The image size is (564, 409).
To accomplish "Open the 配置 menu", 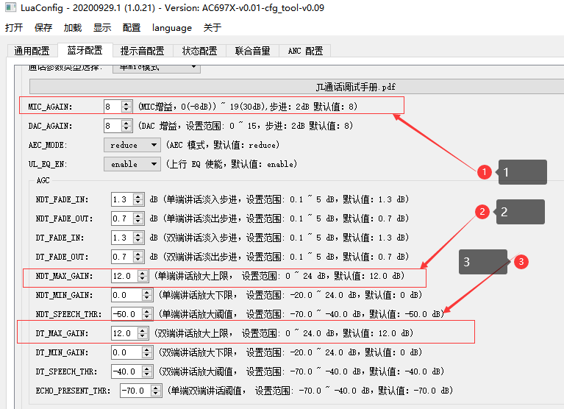I will coord(132,28).
